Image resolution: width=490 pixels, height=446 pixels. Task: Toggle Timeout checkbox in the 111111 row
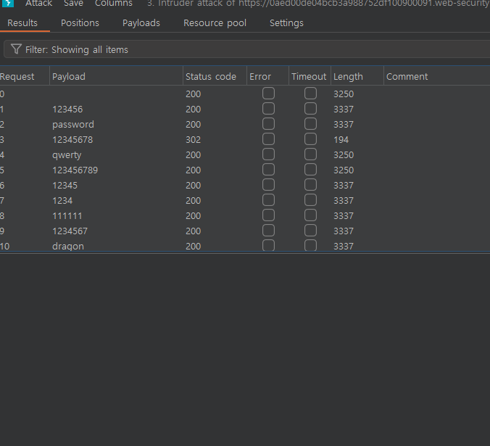[310, 215]
